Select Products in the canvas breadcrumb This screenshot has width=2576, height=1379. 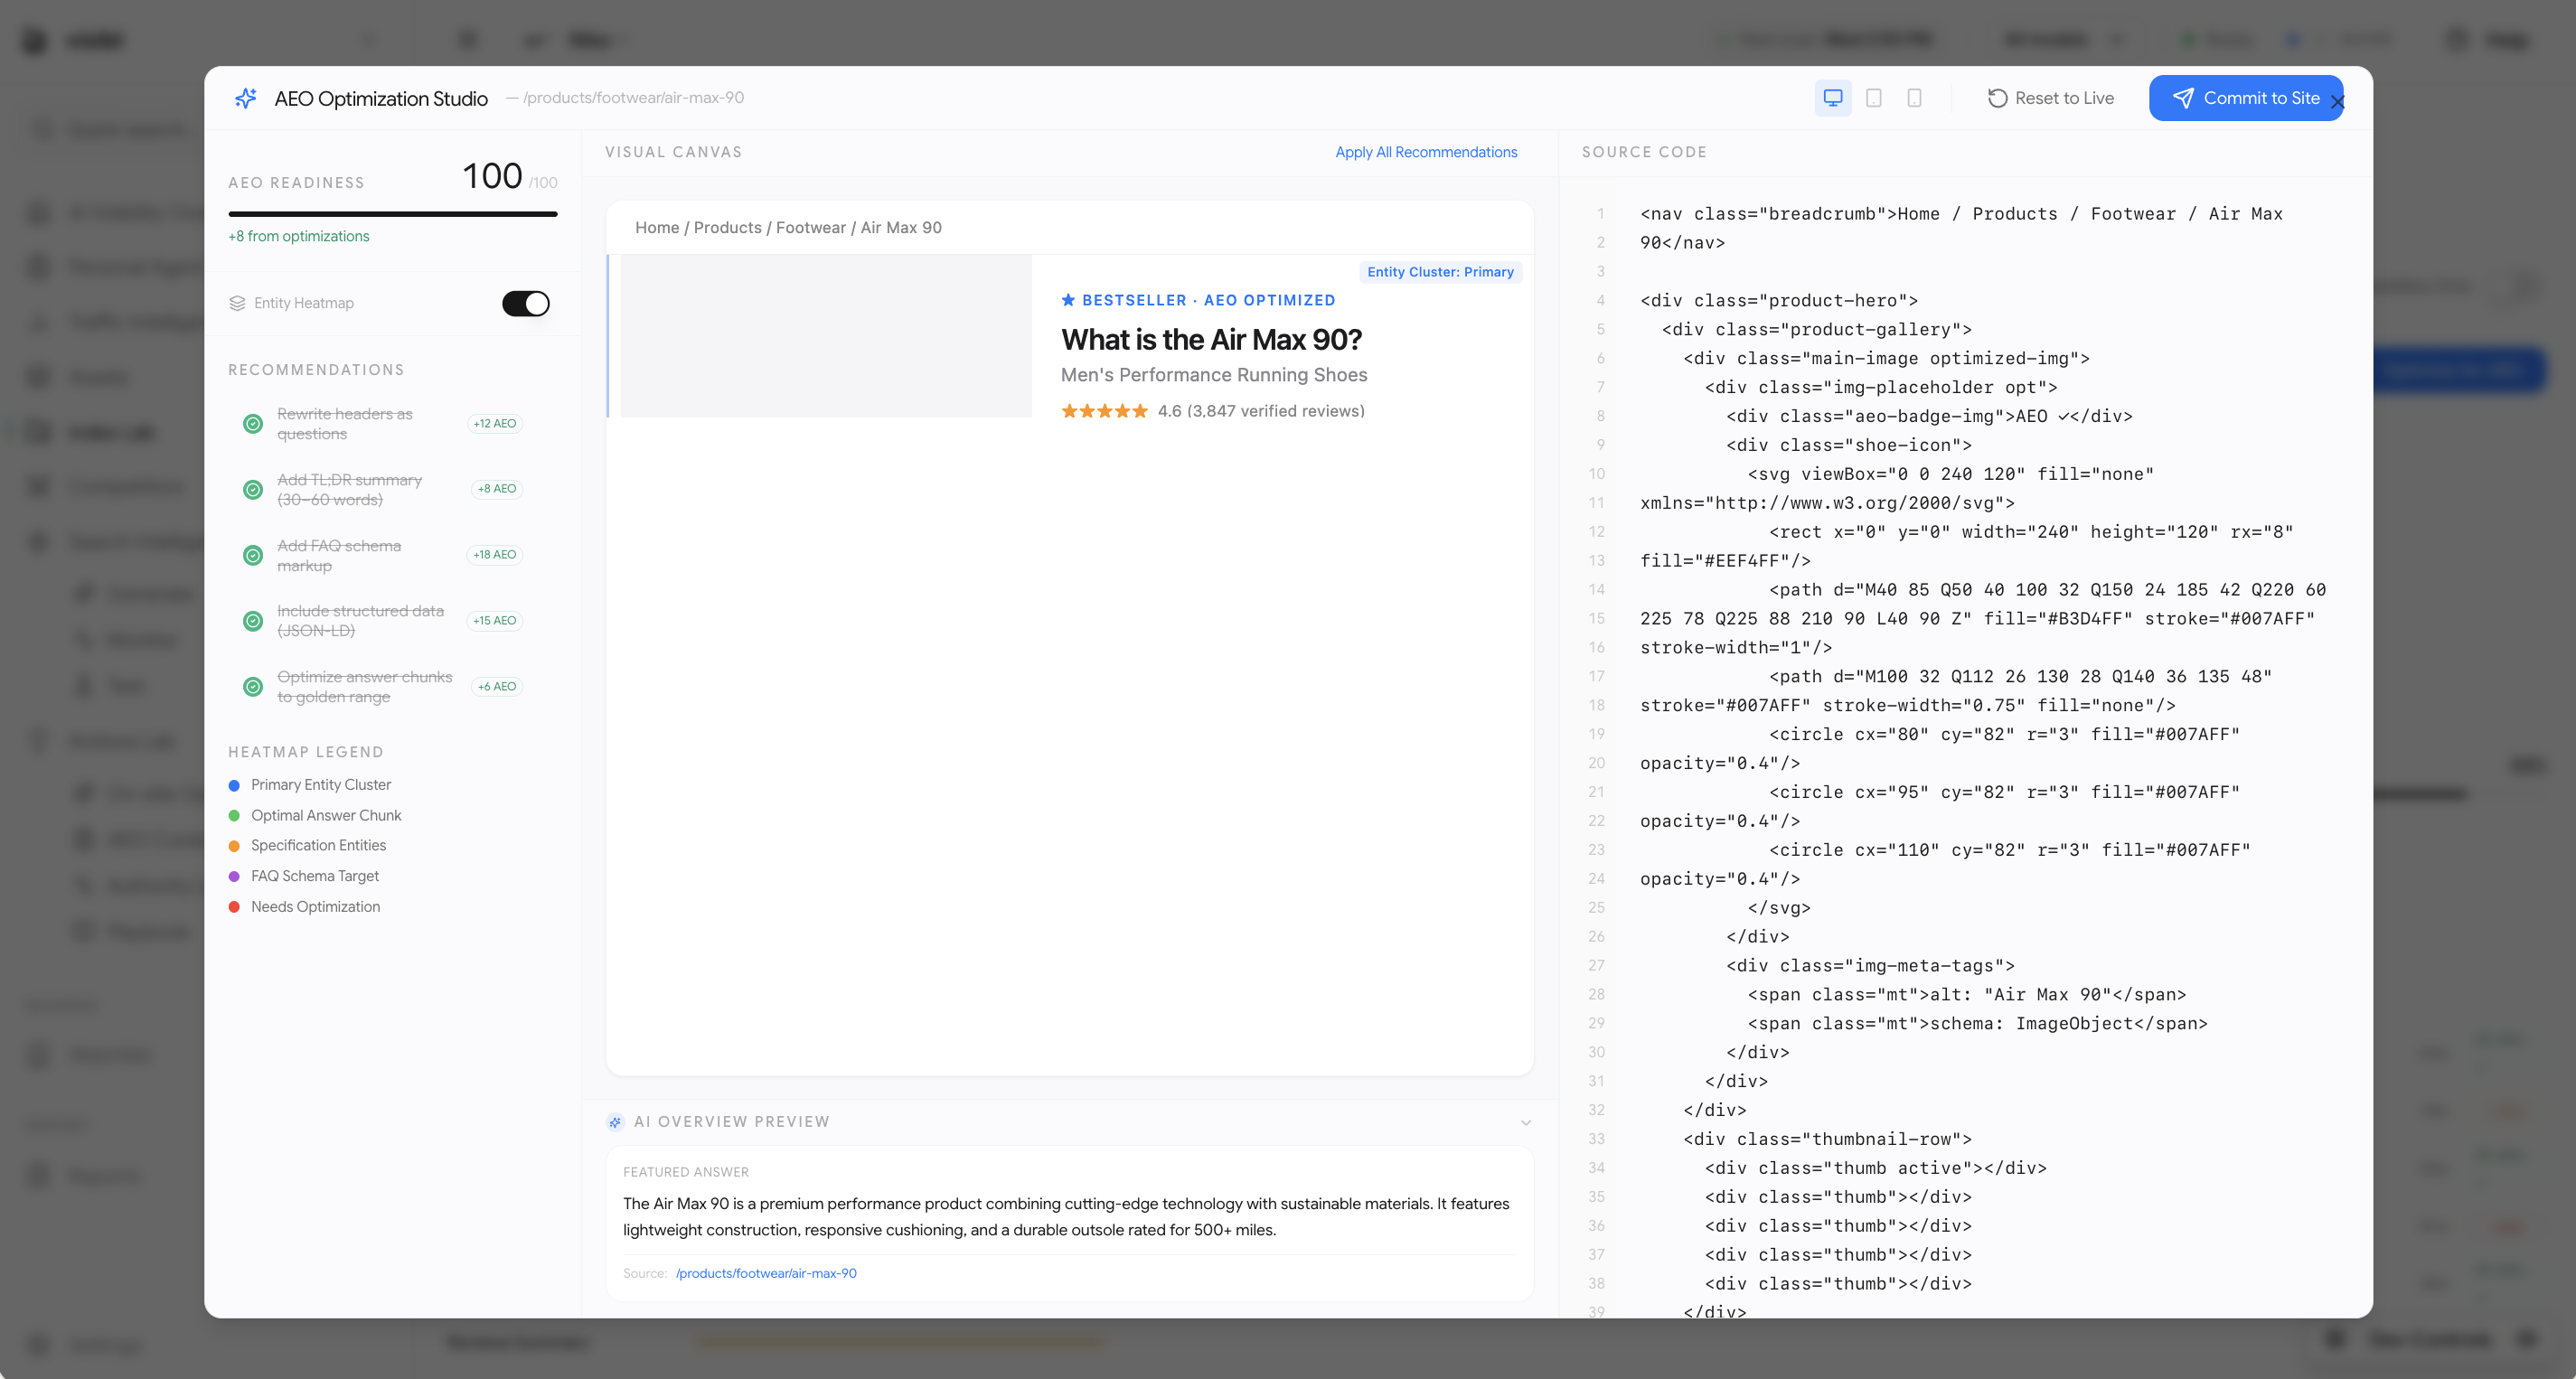[727, 227]
